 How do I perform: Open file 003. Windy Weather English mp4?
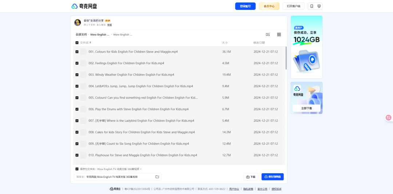[131, 75]
